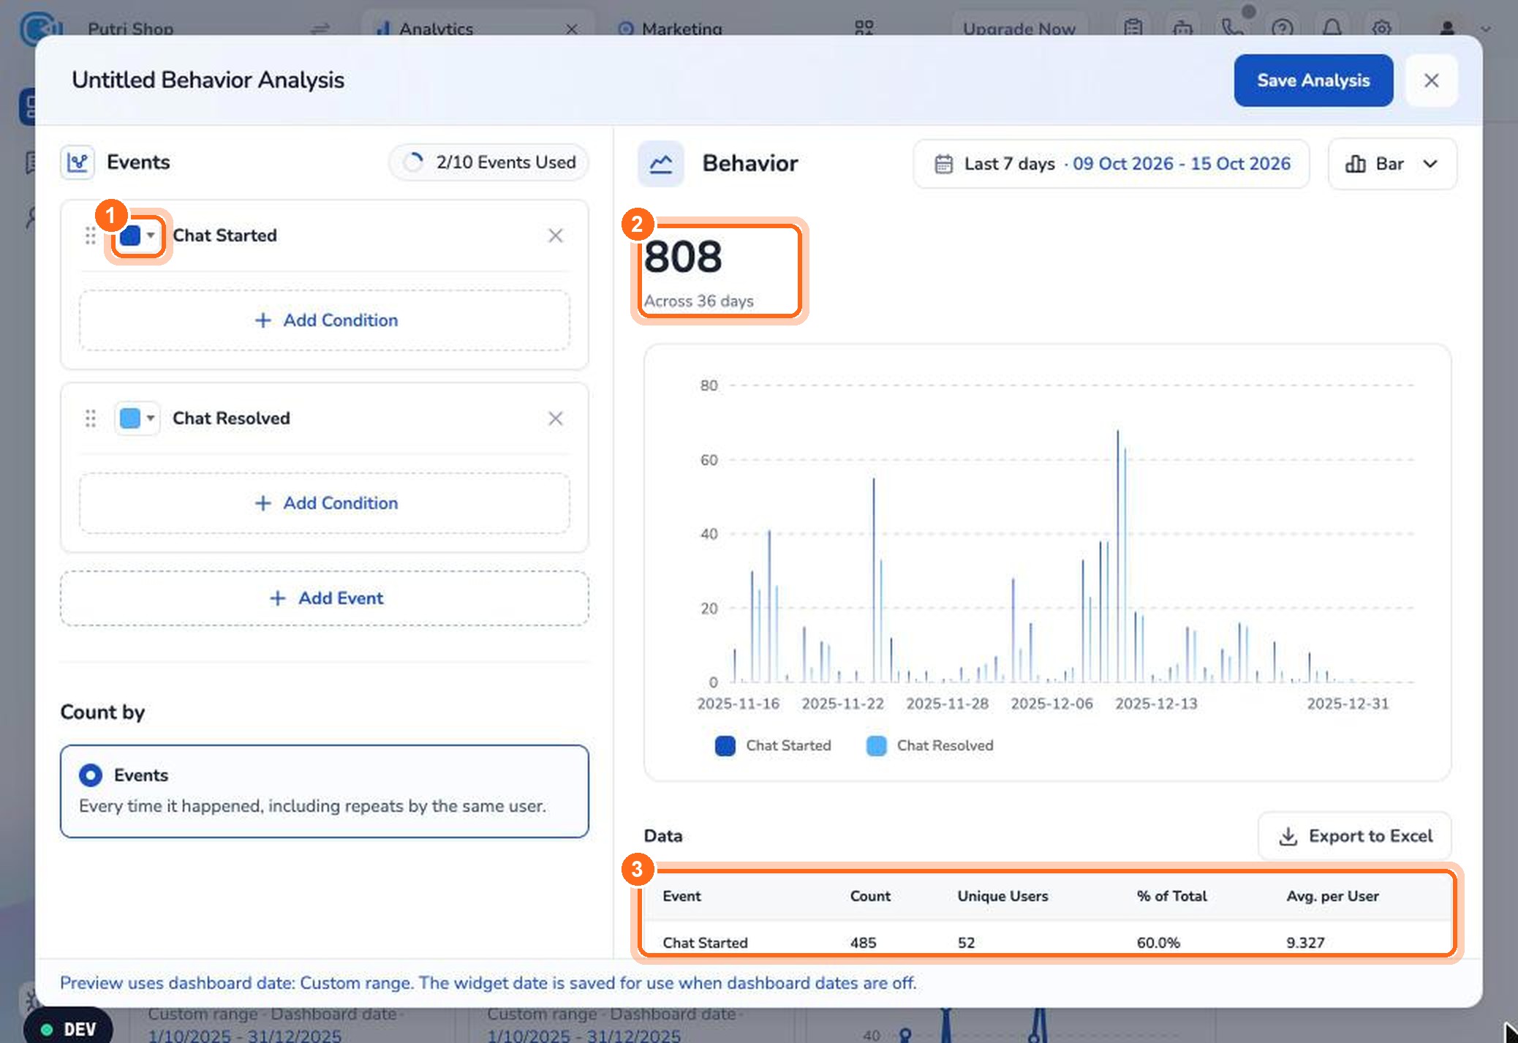Click the Behavior trend line icon
The width and height of the screenshot is (1518, 1043).
click(x=661, y=164)
